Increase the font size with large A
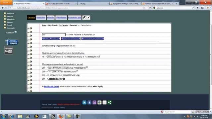 point(84,18)
